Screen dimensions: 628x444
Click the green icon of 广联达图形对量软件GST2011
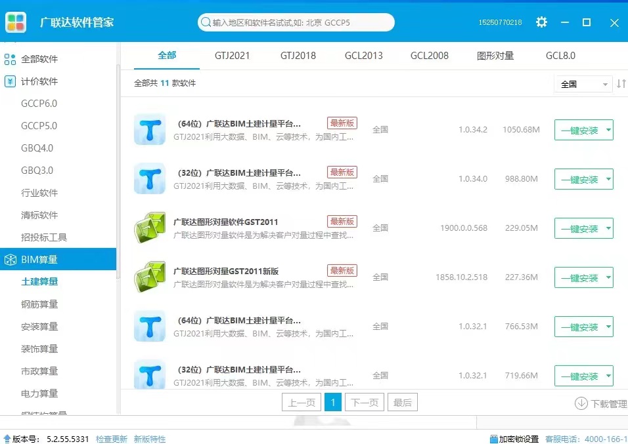(150, 228)
